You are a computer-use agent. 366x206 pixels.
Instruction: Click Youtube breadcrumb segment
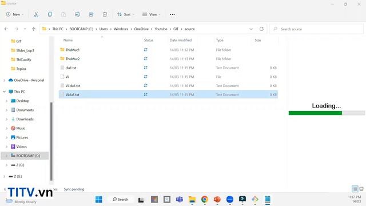click(161, 29)
